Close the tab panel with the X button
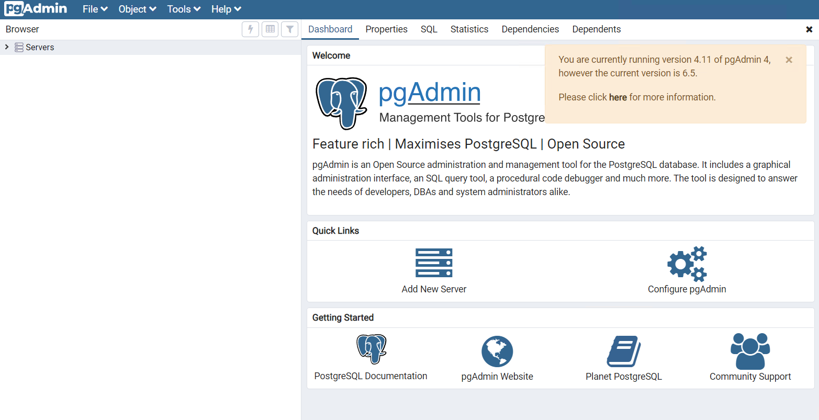The height and width of the screenshot is (420, 819). [x=809, y=29]
